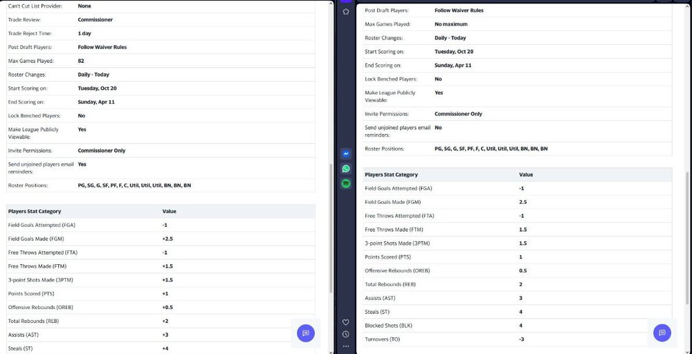Screen dimensions: 692x354
Task: Select '-3' turnovers value in right window
Action: pyautogui.click(x=522, y=339)
